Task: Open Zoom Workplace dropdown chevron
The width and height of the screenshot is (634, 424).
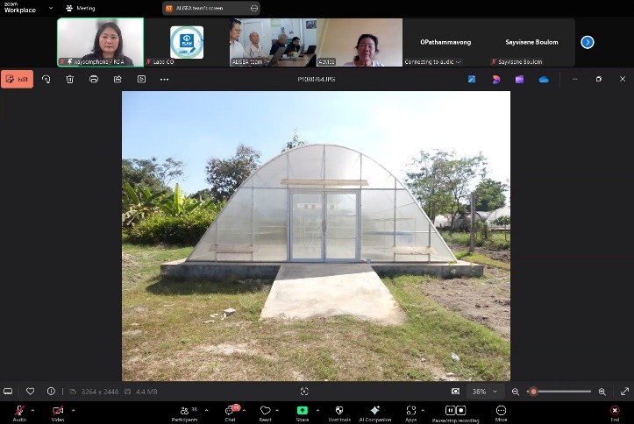Action: pyautogui.click(x=51, y=8)
